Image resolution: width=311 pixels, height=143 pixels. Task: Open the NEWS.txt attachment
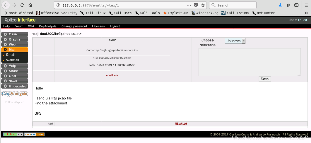click(181, 124)
